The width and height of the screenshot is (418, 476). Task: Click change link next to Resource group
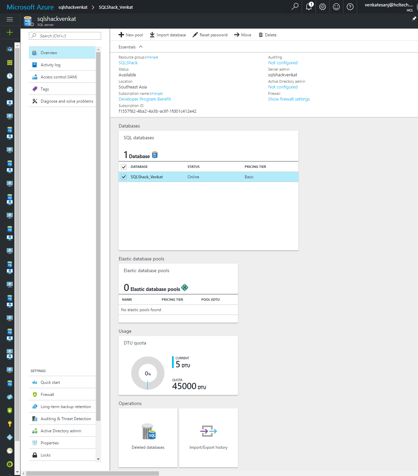pyautogui.click(x=152, y=57)
